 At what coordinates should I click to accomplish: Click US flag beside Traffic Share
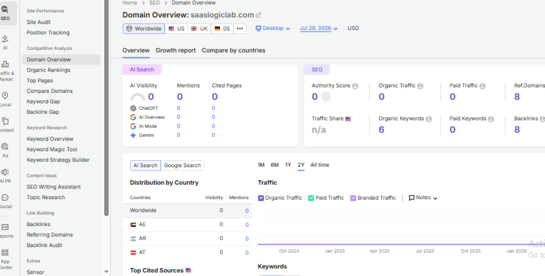tap(348, 119)
